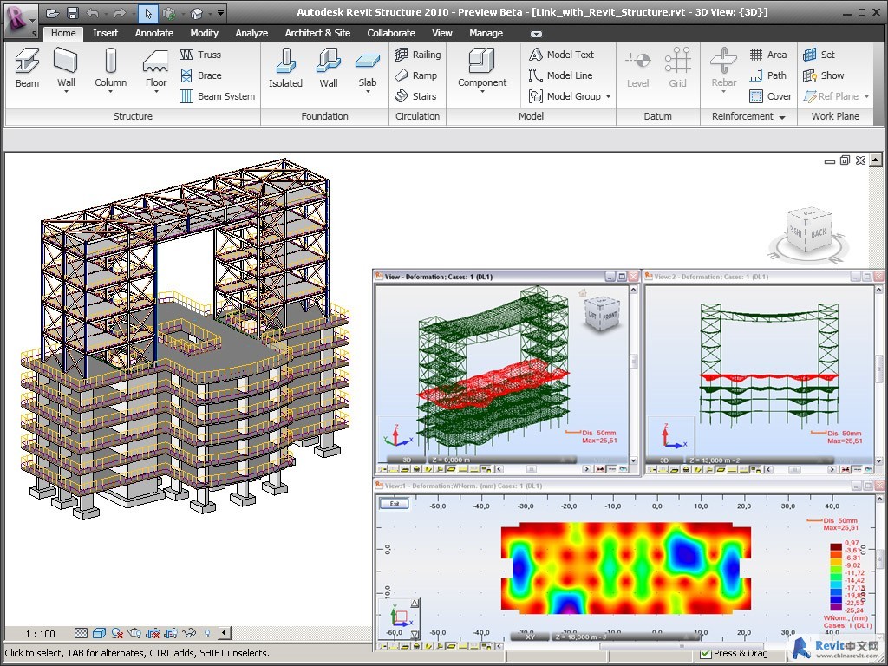Select the Floor tool
888x666 pixels.
point(156,69)
